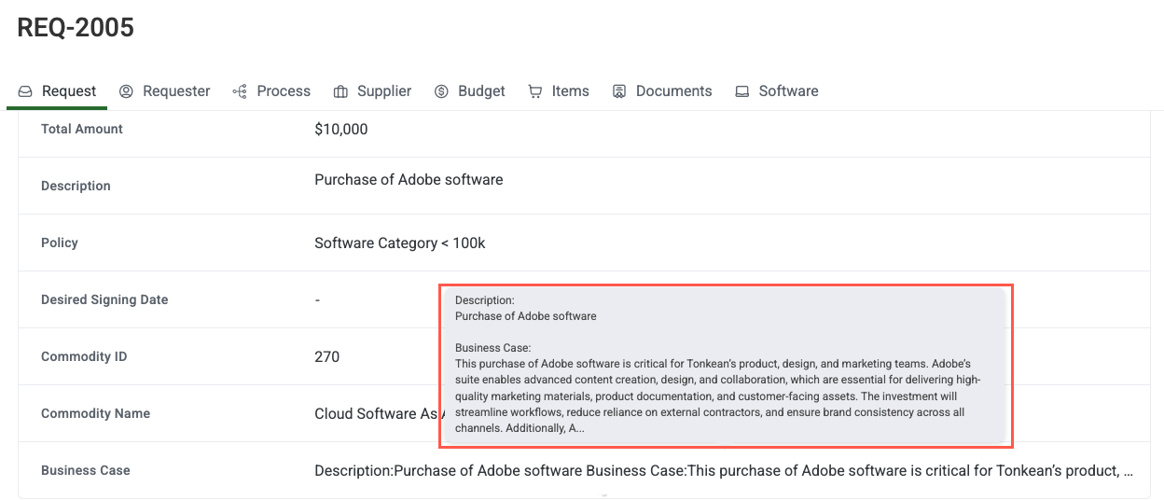Image resolution: width=1164 pixels, height=500 pixels.
Task: Click the dollar coin icon beside Budget
Action: click(x=441, y=91)
